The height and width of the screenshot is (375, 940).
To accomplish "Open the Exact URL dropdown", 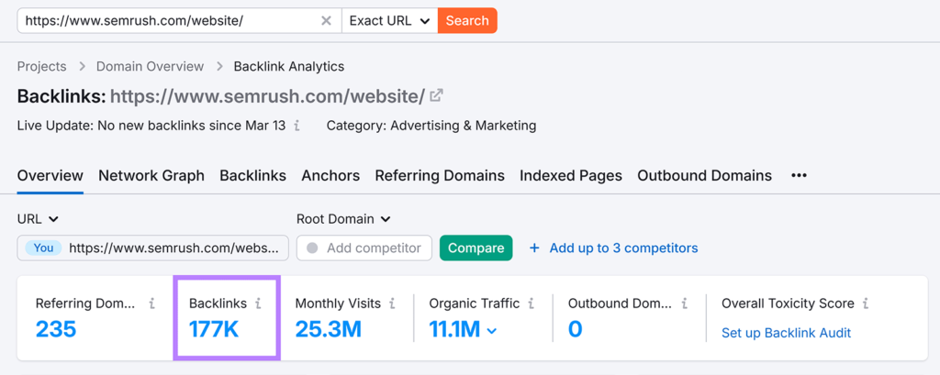I will pos(389,20).
